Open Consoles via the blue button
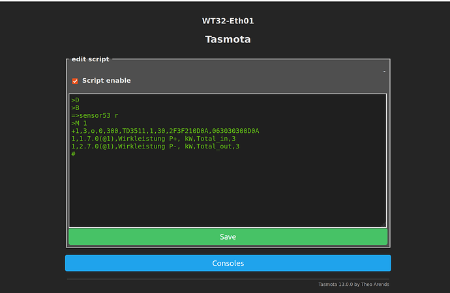The width and height of the screenshot is (450, 293). [x=228, y=263]
